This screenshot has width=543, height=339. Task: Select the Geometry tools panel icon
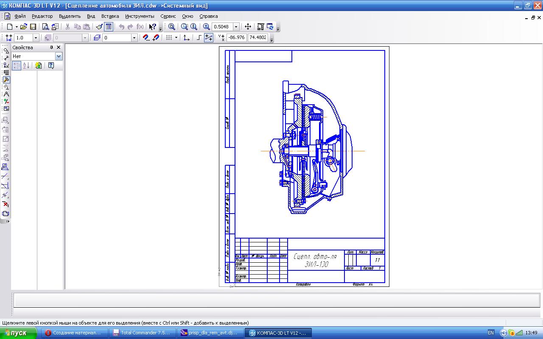6,50
